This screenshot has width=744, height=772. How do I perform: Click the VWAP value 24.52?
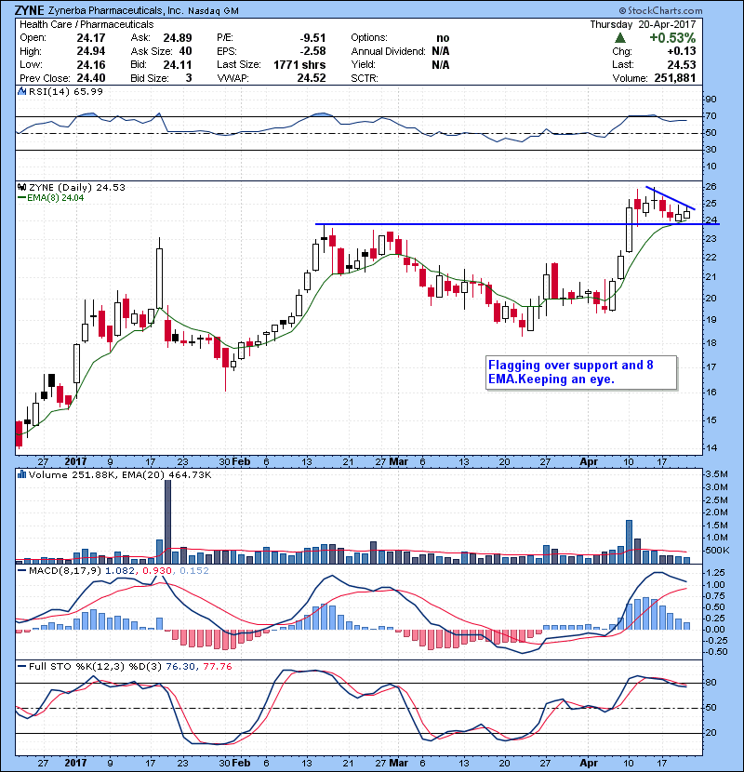click(x=312, y=78)
